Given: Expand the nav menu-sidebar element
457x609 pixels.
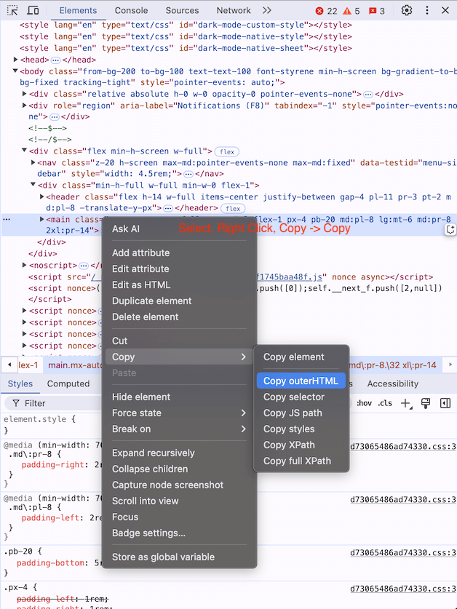Looking at the screenshot, I should coord(33,162).
